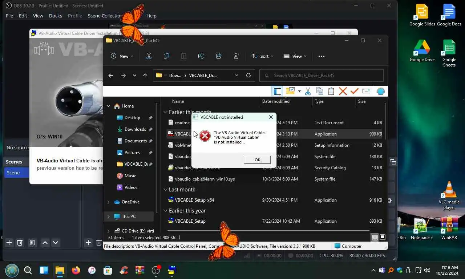This screenshot has width=465, height=279.
Task: Click the email envelope icon in the white toolbar
Action: click(x=366, y=91)
